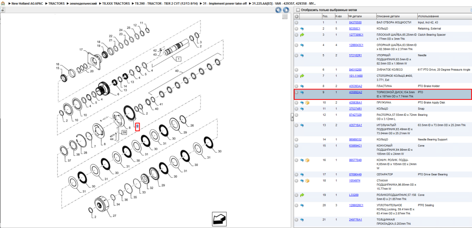
Task: Click the green arrow icon for part L33289
Action: pyautogui.click(x=302, y=195)
